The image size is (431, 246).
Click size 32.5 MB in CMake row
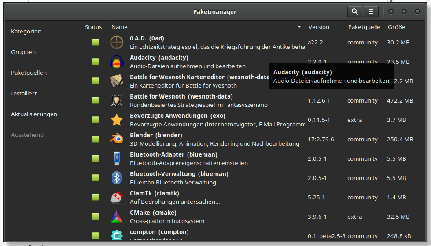point(398,217)
